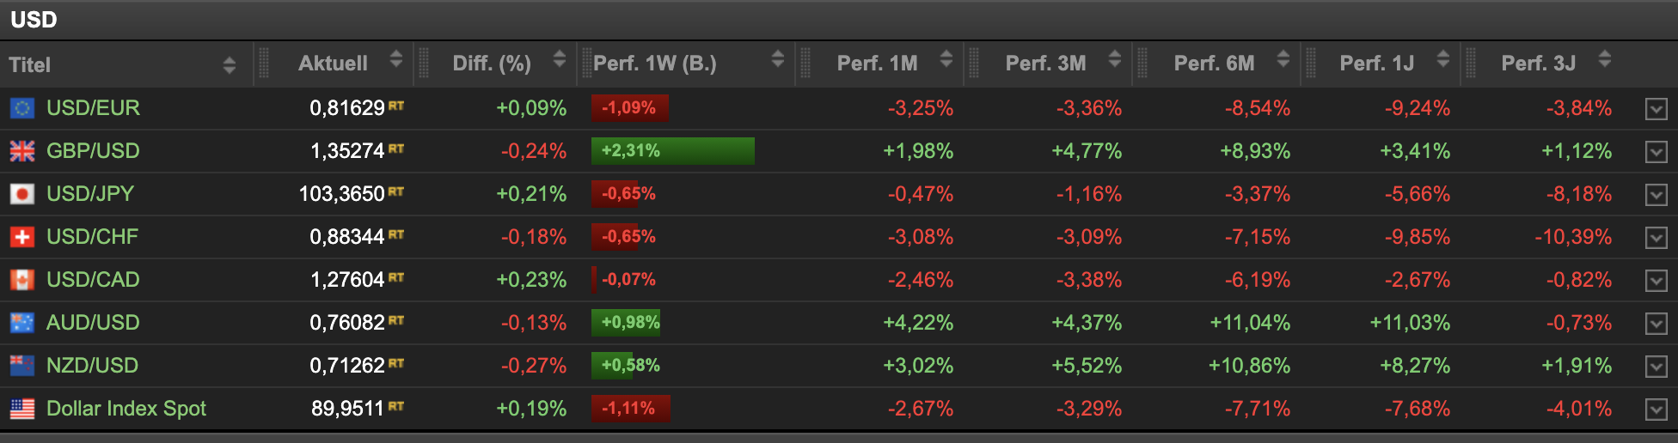Screen dimensions: 1678x443
Task: Click the EU flag icon beside USD/EUR
Action: pos(22,108)
